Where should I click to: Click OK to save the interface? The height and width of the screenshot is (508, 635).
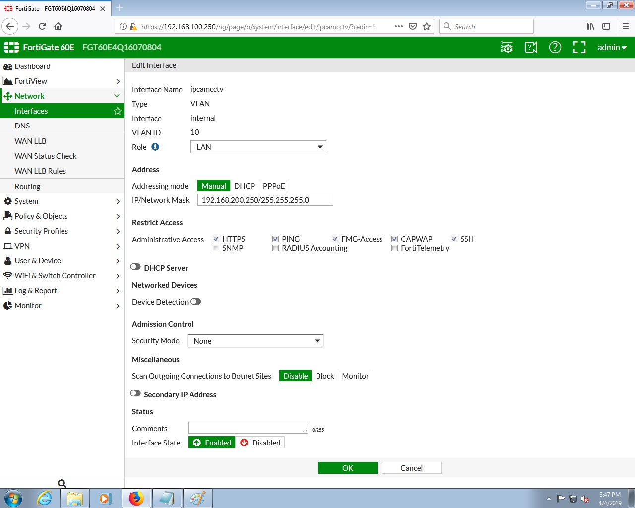(348, 468)
